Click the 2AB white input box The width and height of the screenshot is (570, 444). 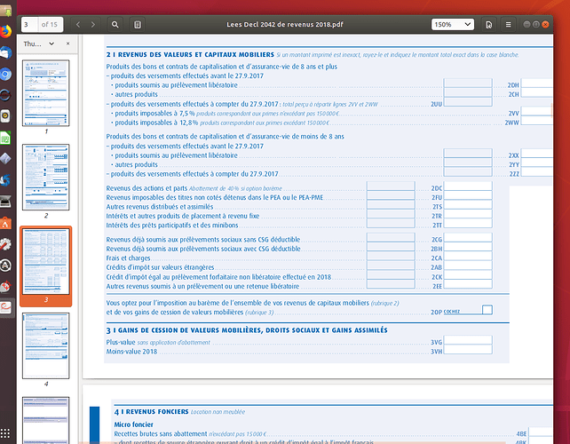[468, 266]
